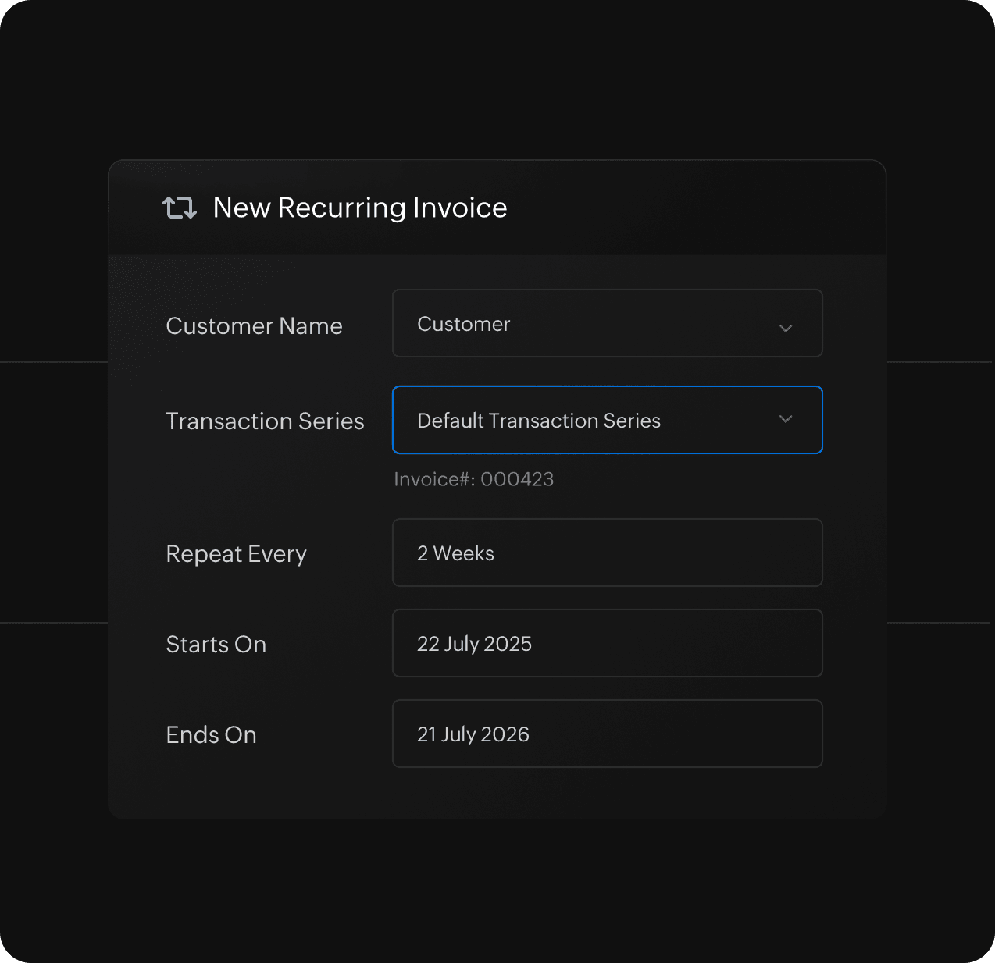Select the 22 July 2025 date text
The image size is (995, 963).
tap(474, 644)
